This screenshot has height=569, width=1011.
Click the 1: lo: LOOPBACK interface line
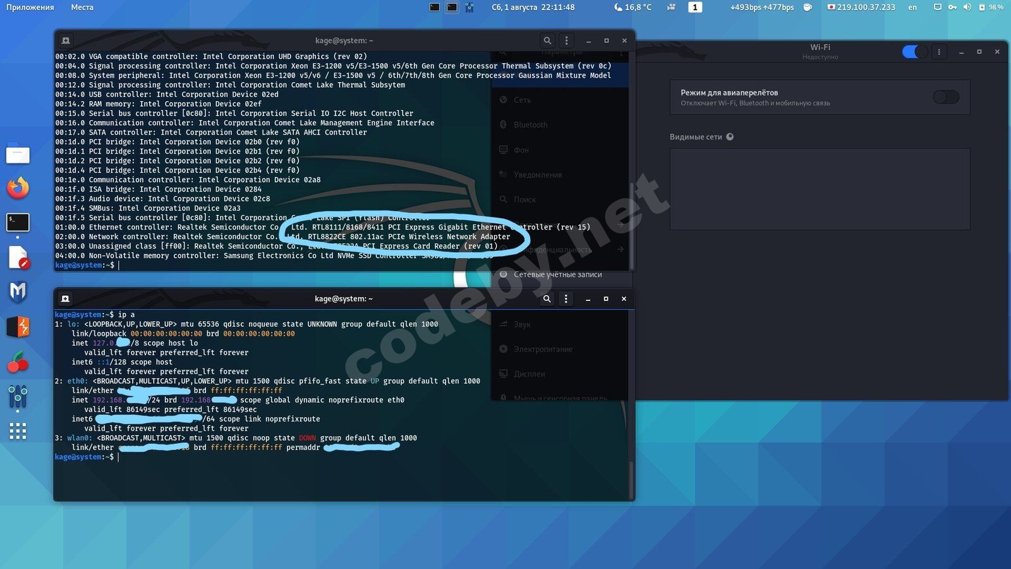246,324
